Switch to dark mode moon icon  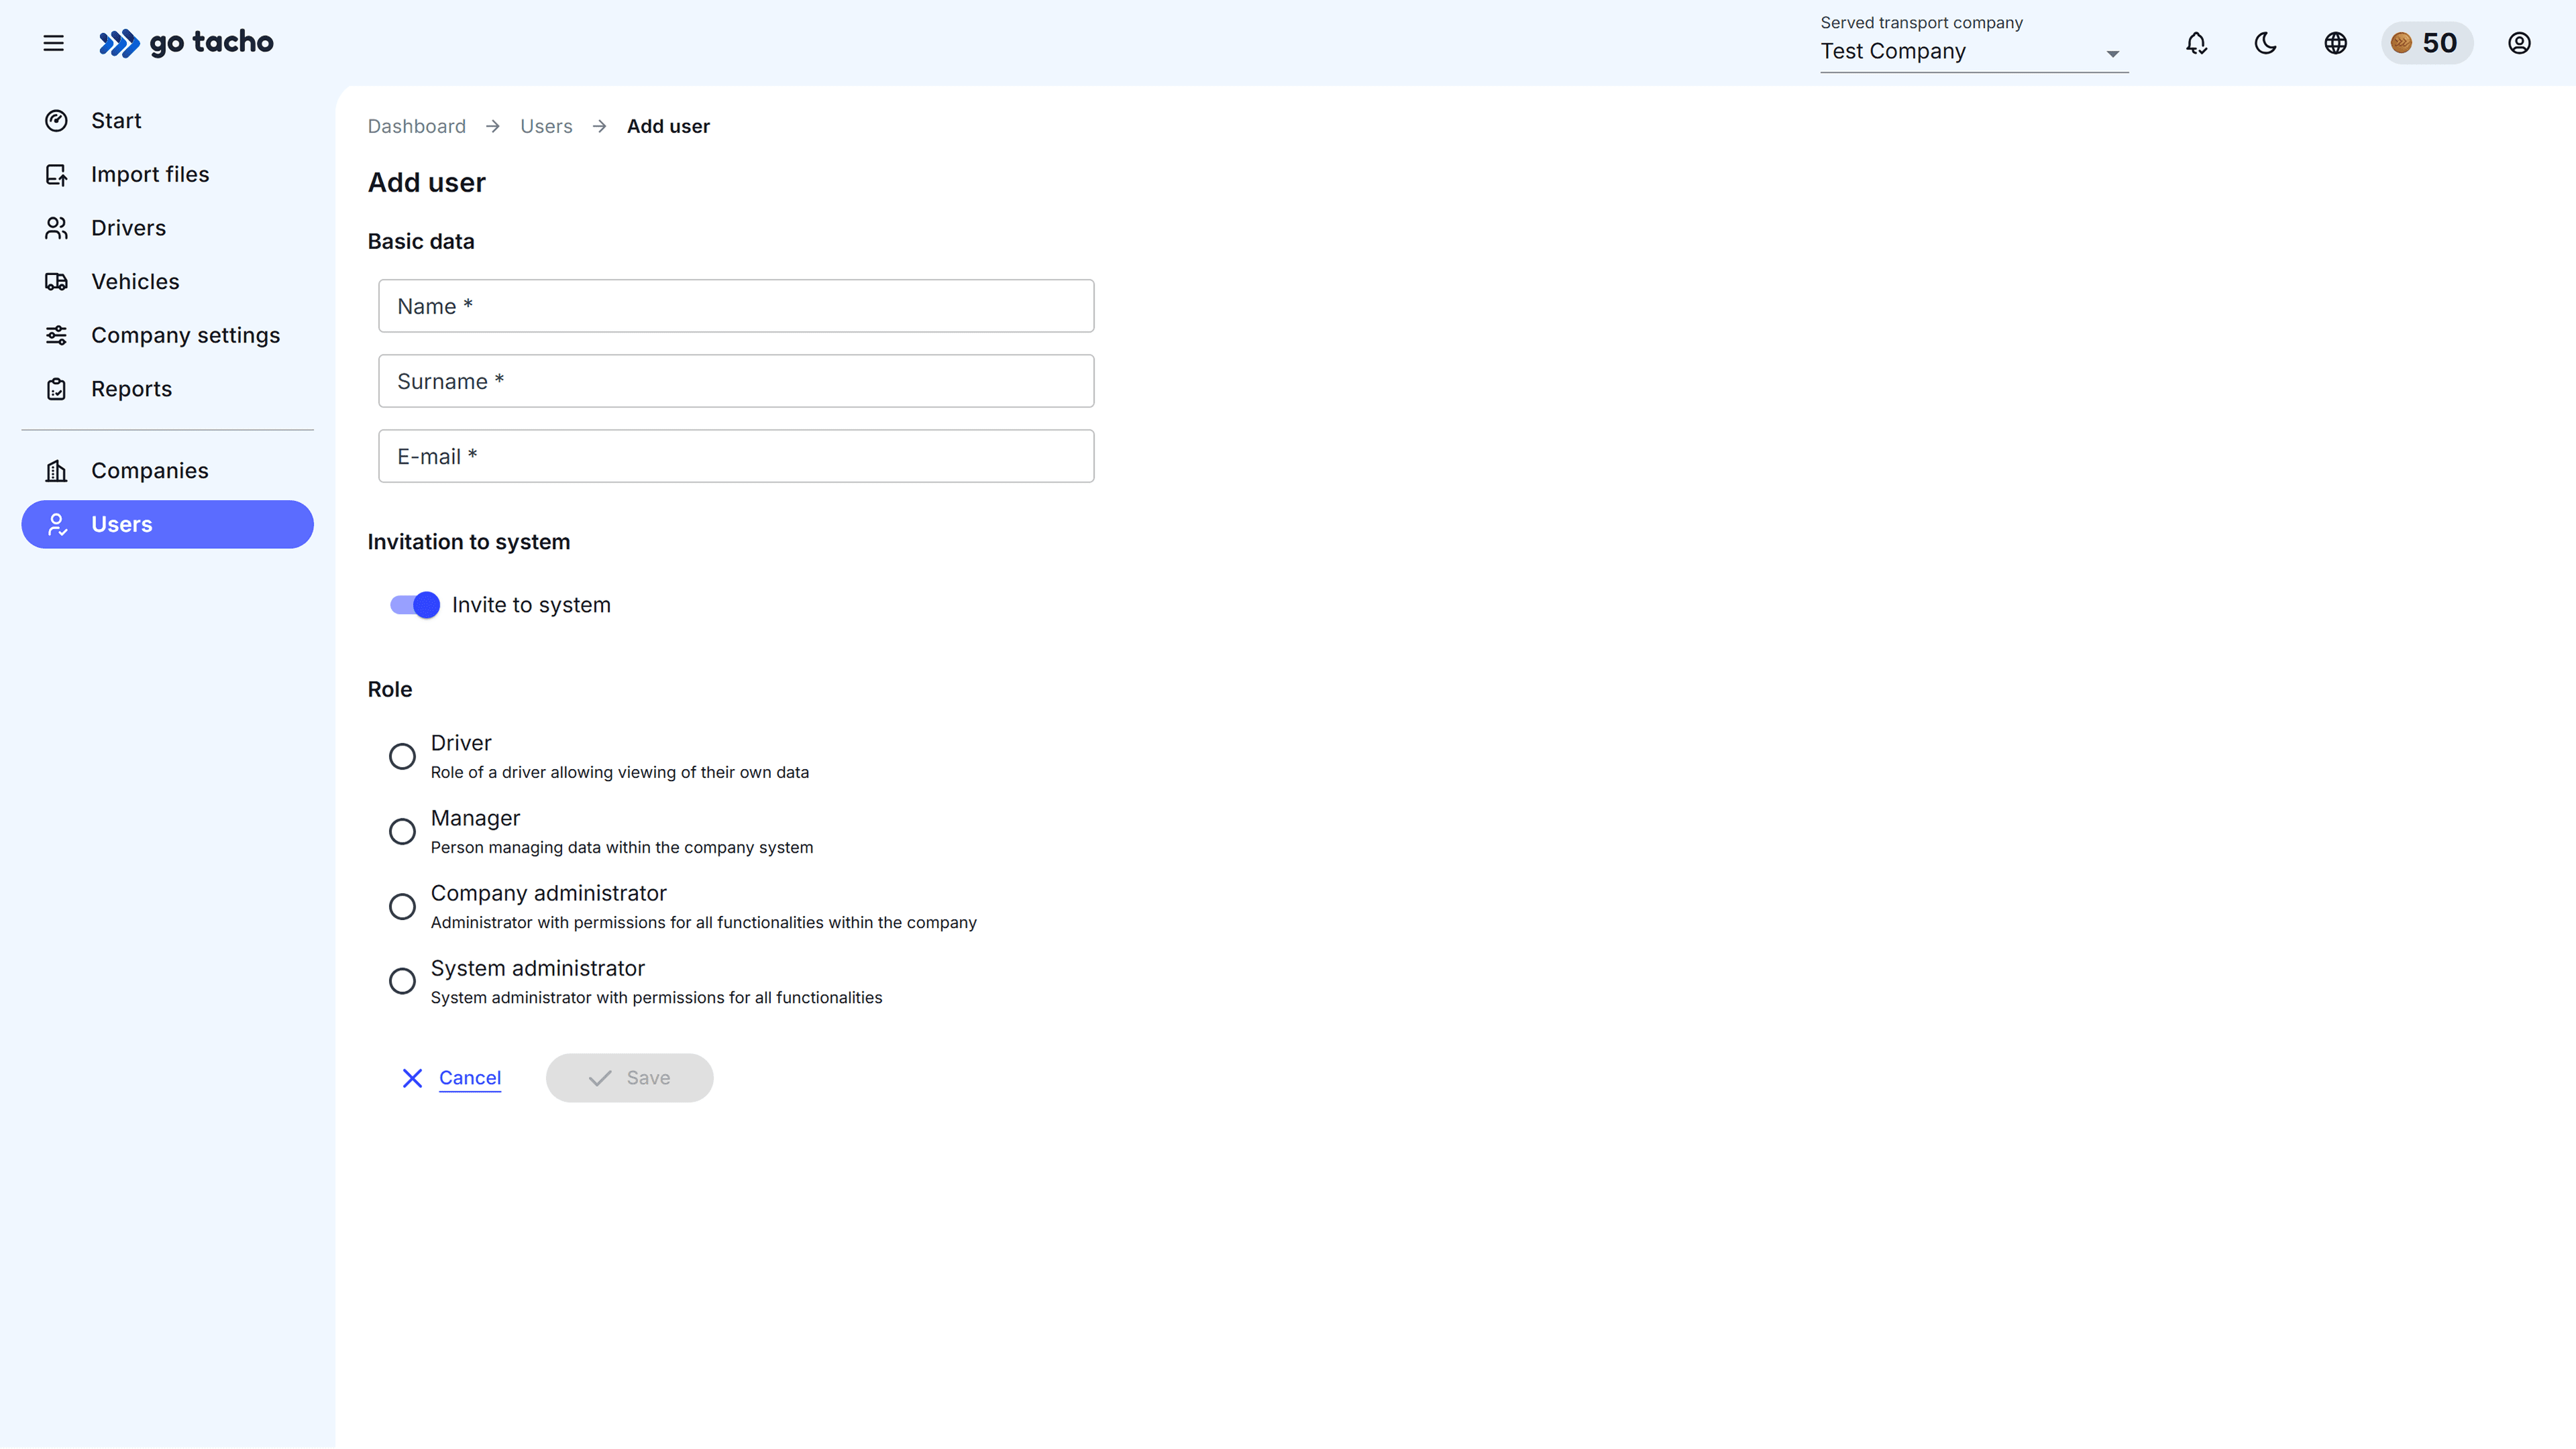coord(2266,43)
